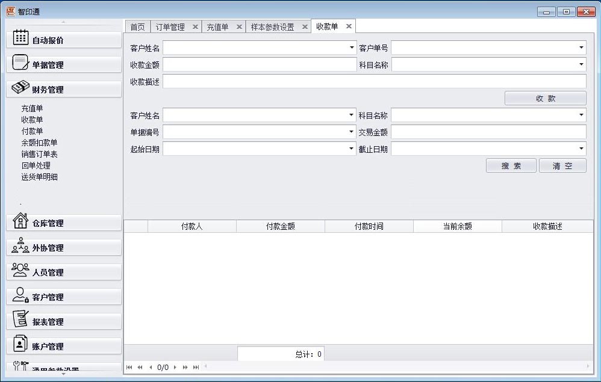
Task: Close the 充值单 tab
Action: (x=239, y=27)
